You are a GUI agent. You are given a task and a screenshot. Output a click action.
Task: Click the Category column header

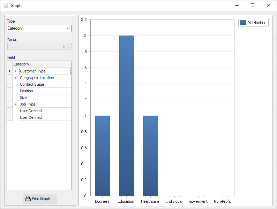[x=42, y=64]
